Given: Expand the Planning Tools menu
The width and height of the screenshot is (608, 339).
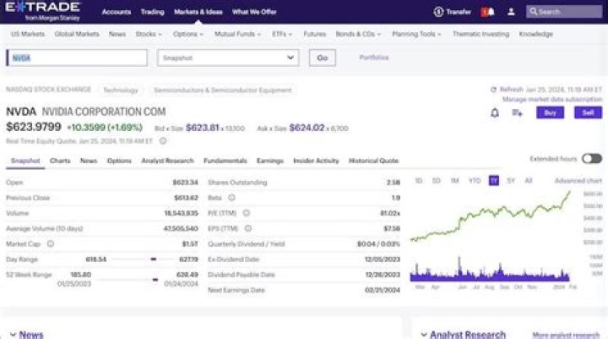Looking at the screenshot, I should (x=418, y=35).
